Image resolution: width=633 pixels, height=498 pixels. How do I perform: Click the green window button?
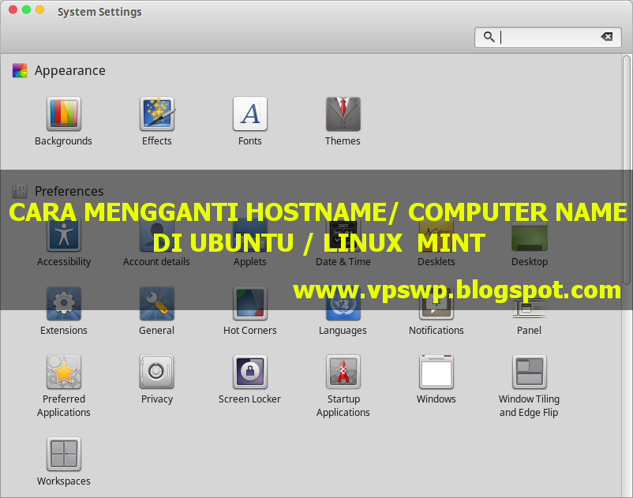(26, 9)
